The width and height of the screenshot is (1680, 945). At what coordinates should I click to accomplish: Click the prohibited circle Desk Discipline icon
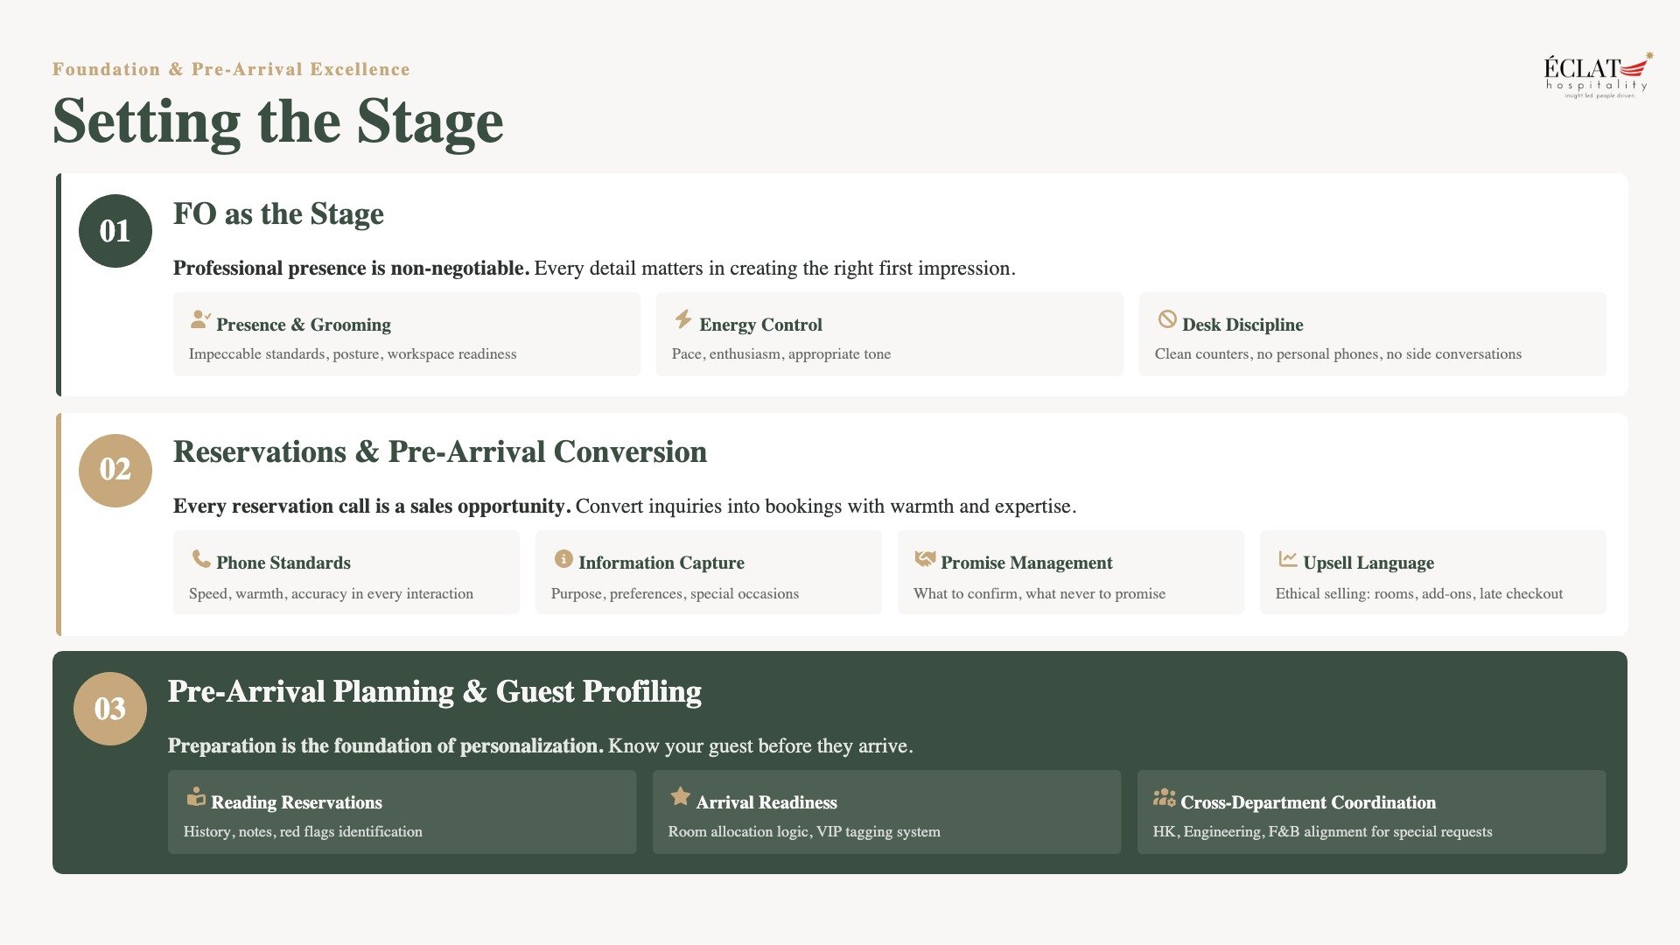click(1166, 319)
